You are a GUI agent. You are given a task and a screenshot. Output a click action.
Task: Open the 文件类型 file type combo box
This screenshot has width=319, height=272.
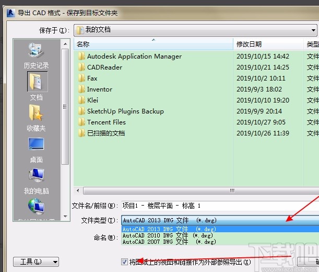coord(220,220)
